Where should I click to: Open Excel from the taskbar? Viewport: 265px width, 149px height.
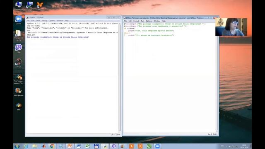click(87, 146)
